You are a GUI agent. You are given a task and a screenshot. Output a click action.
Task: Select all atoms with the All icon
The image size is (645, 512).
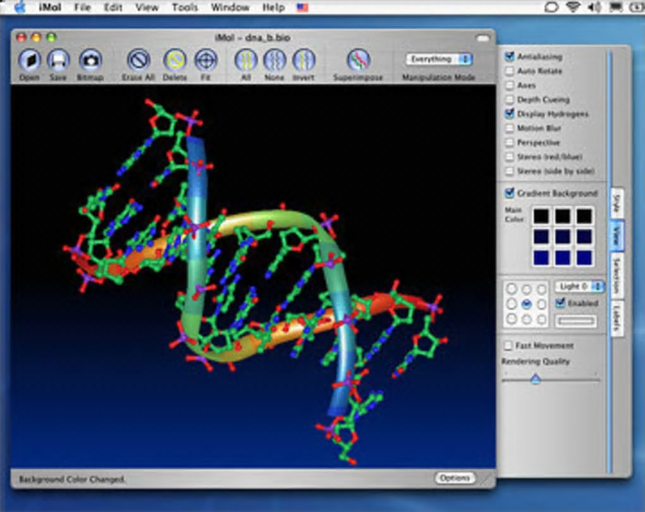point(245,61)
